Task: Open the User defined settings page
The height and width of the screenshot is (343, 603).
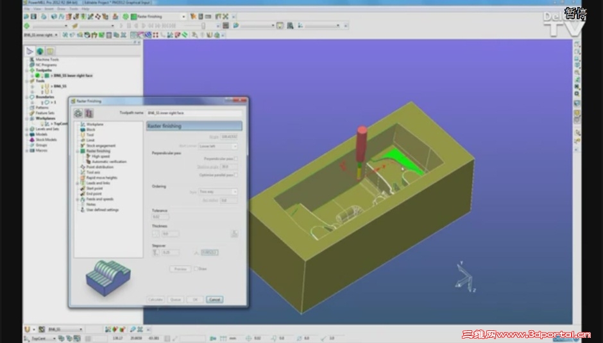Action: pyautogui.click(x=102, y=211)
